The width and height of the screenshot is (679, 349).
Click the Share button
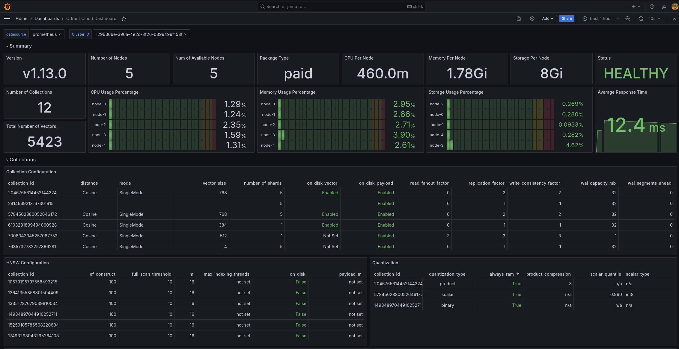(x=567, y=19)
